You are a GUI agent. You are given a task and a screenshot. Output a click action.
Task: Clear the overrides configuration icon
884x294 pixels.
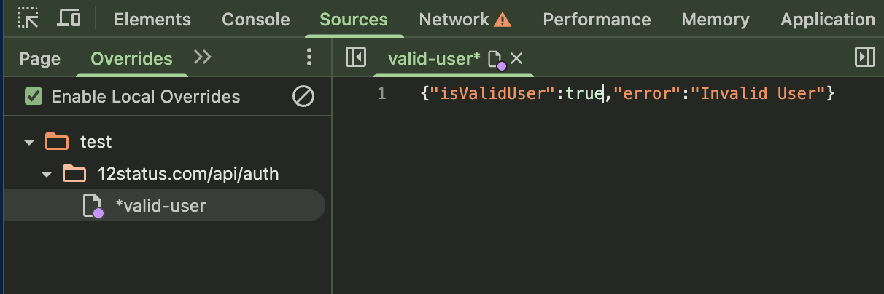(x=303, y=96)
